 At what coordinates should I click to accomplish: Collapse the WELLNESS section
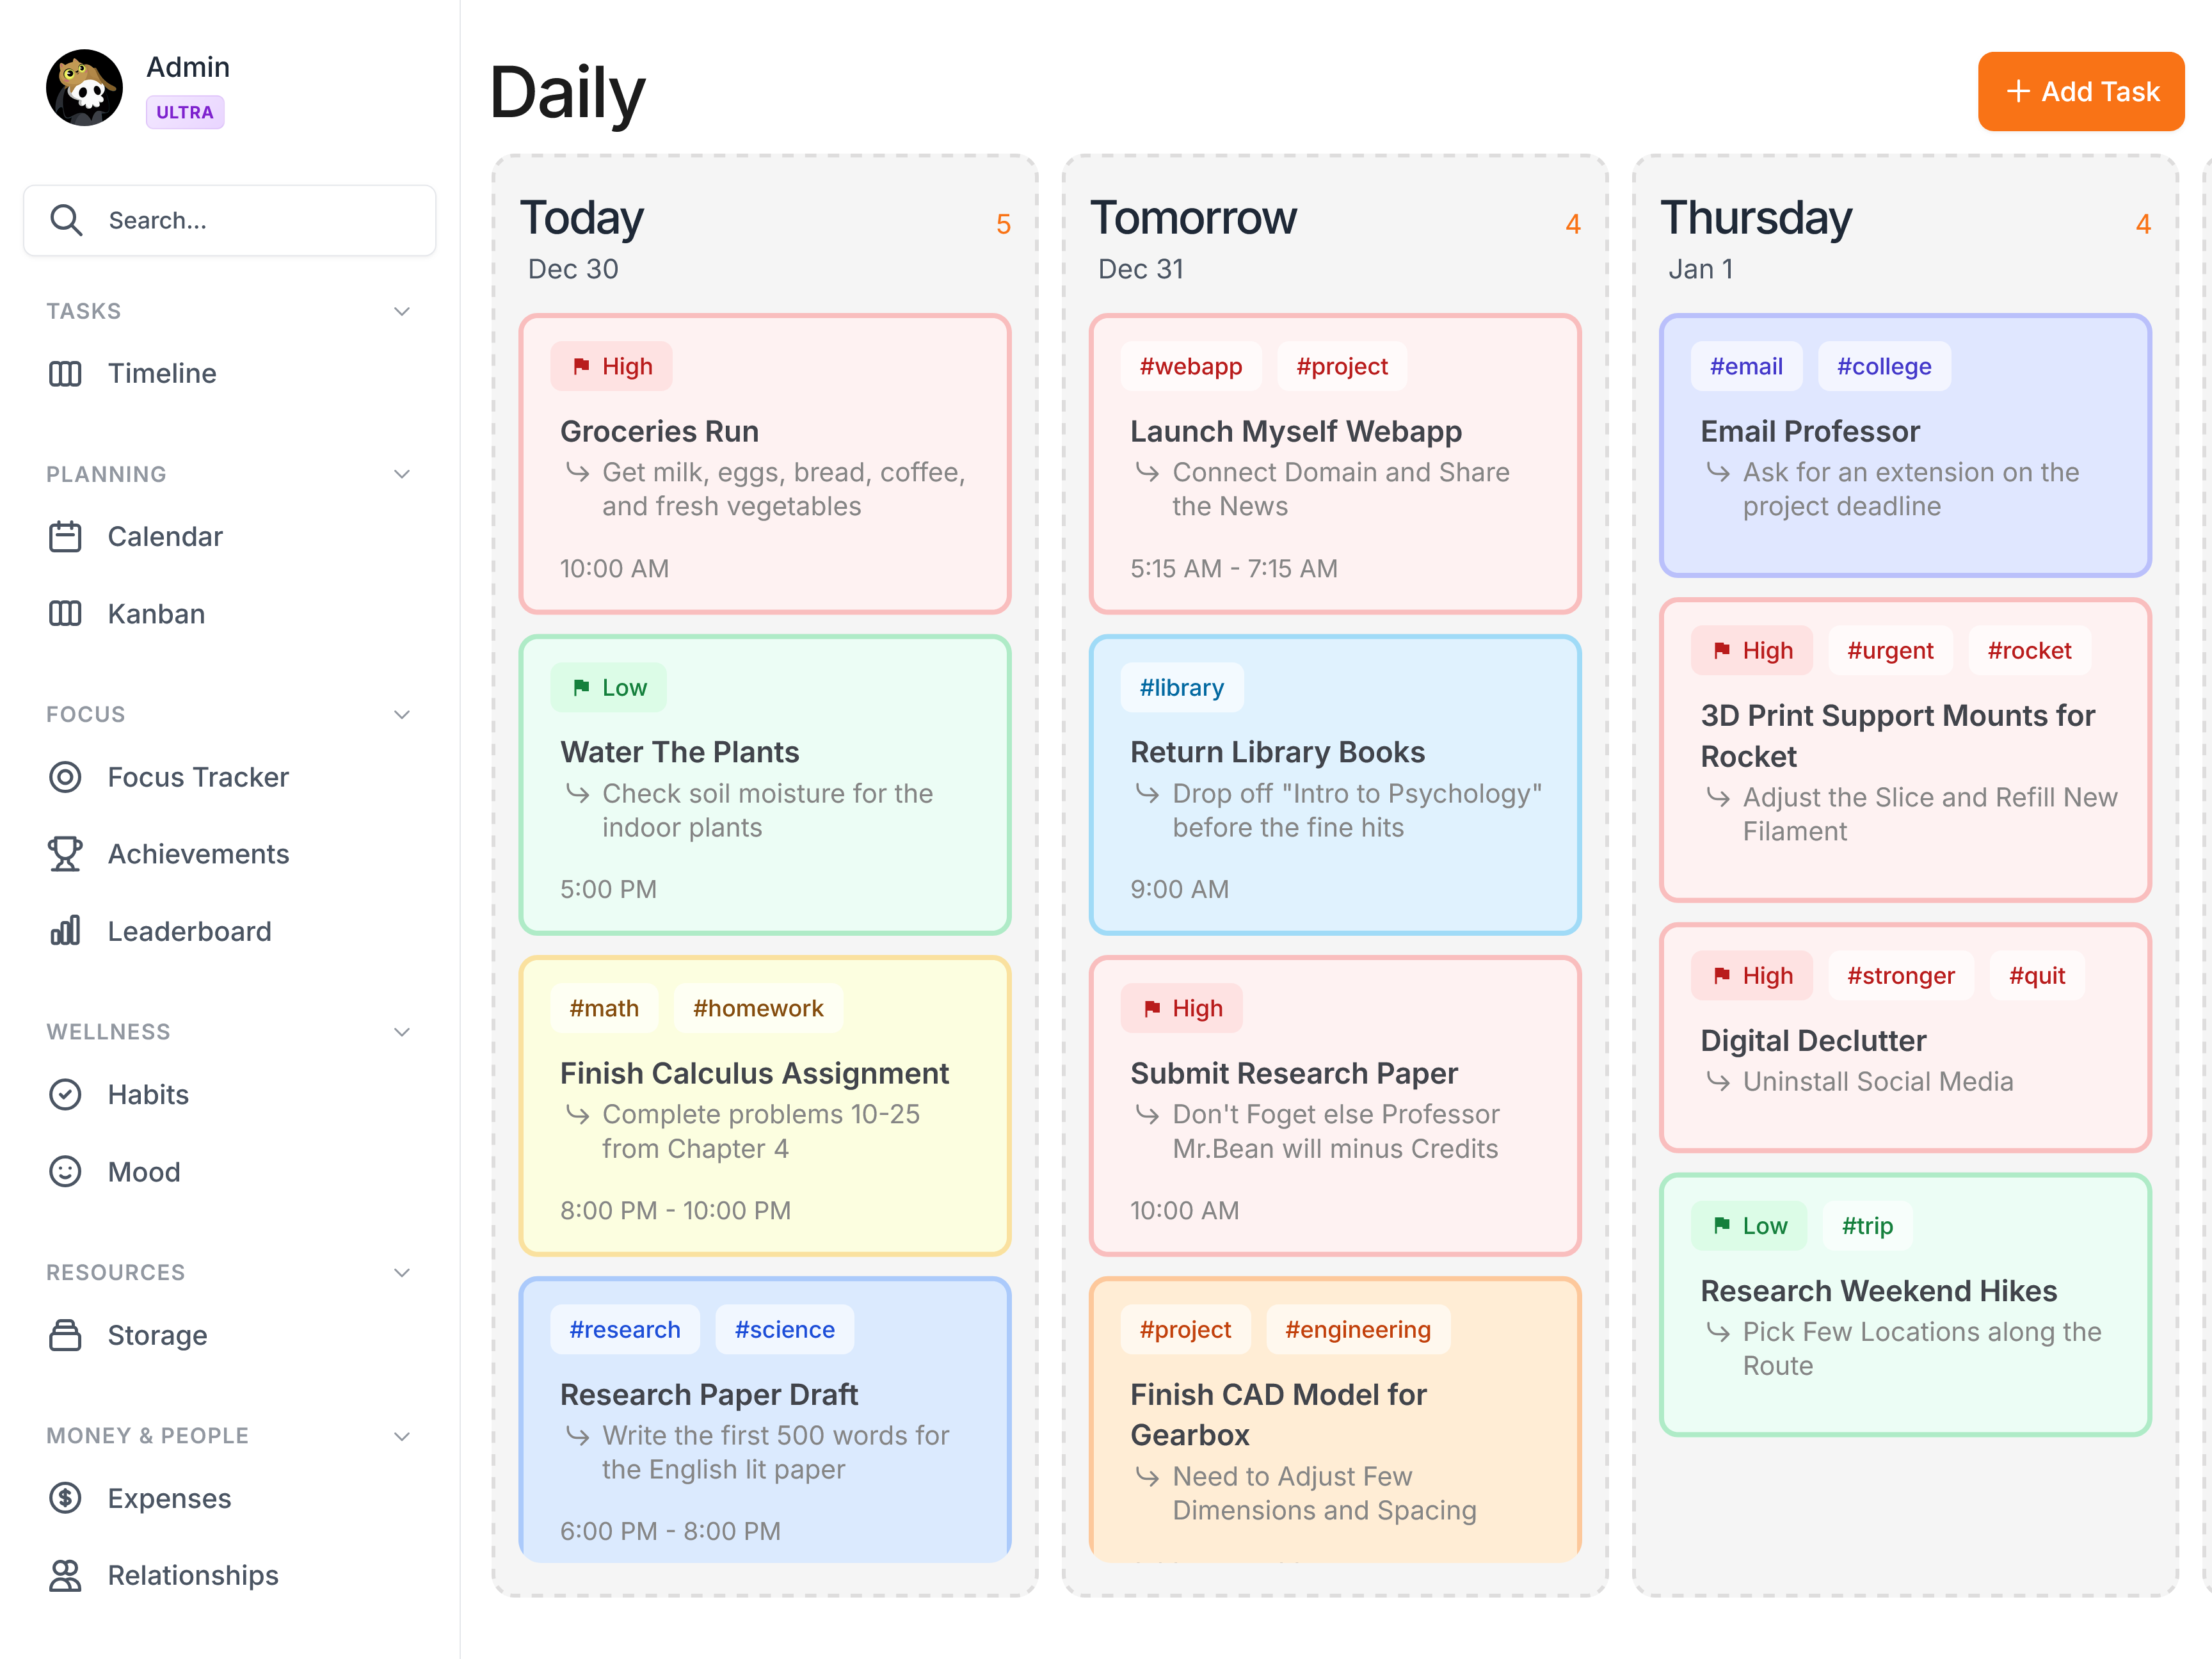click(402, 1031)
